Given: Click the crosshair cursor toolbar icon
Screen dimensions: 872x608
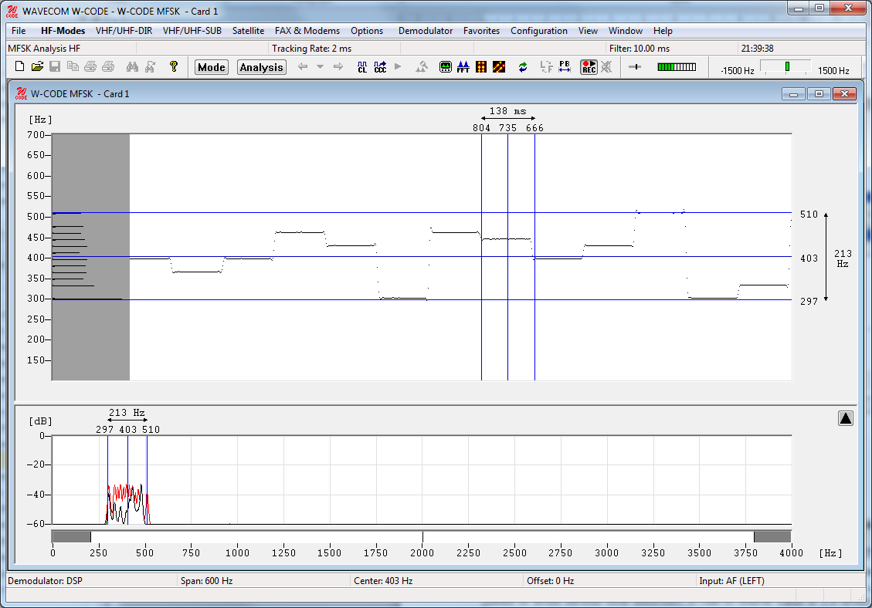Looking at the screenshot, I should click(x=635, y=66).
